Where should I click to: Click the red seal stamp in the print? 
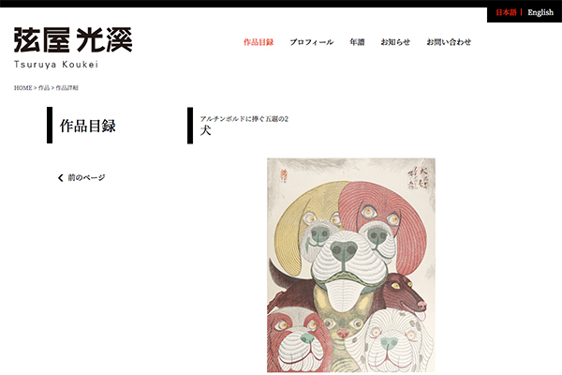click(285, 176)
